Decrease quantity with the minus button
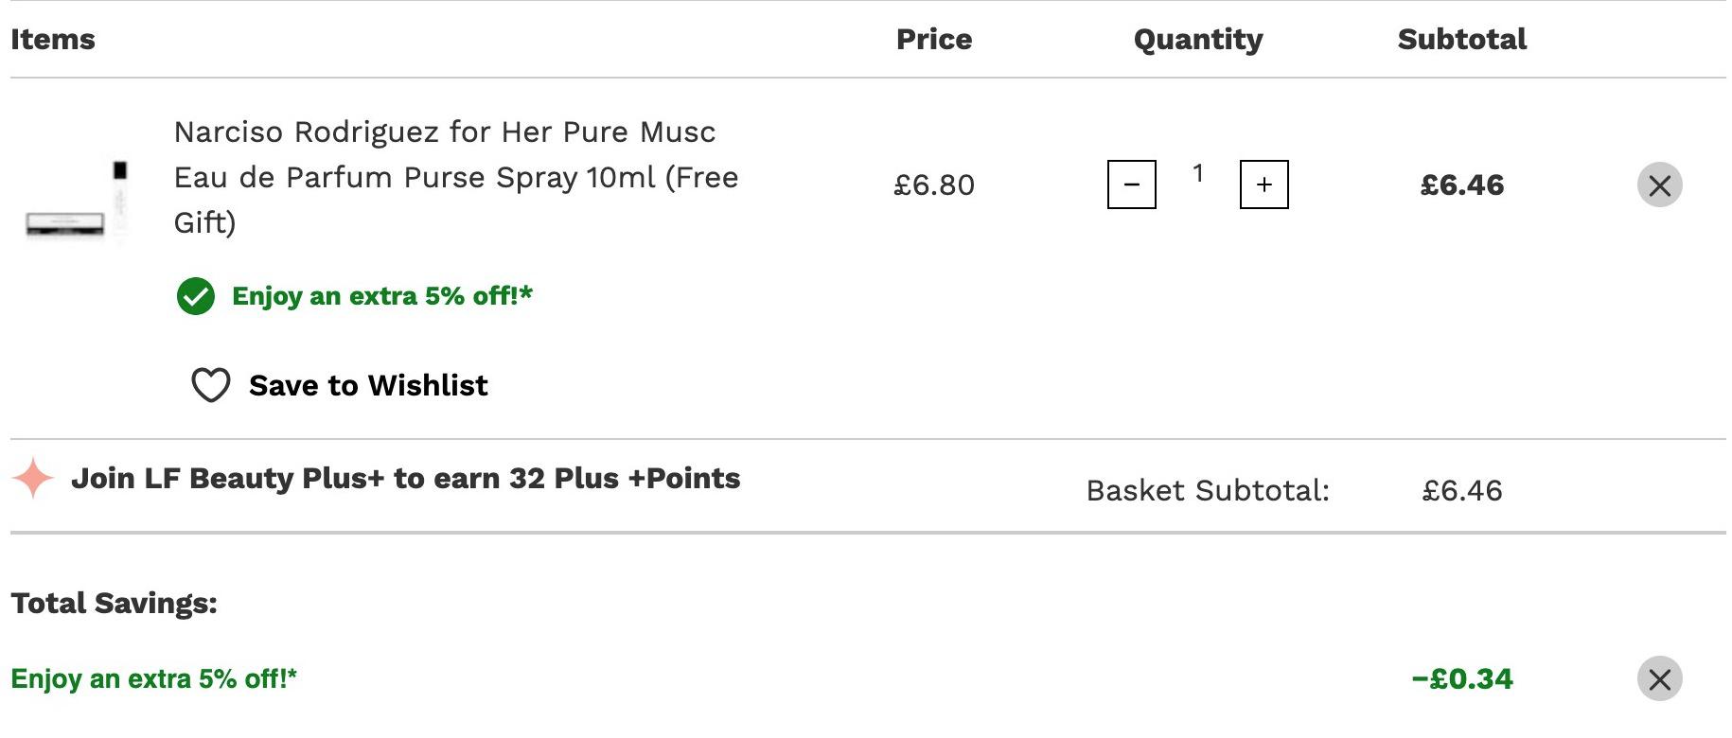The width and height of the screenshot is (1732, 738). [x=1131, y=184]
